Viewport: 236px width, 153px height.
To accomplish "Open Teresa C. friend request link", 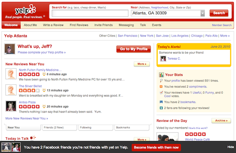I will [x=174, y=59].
